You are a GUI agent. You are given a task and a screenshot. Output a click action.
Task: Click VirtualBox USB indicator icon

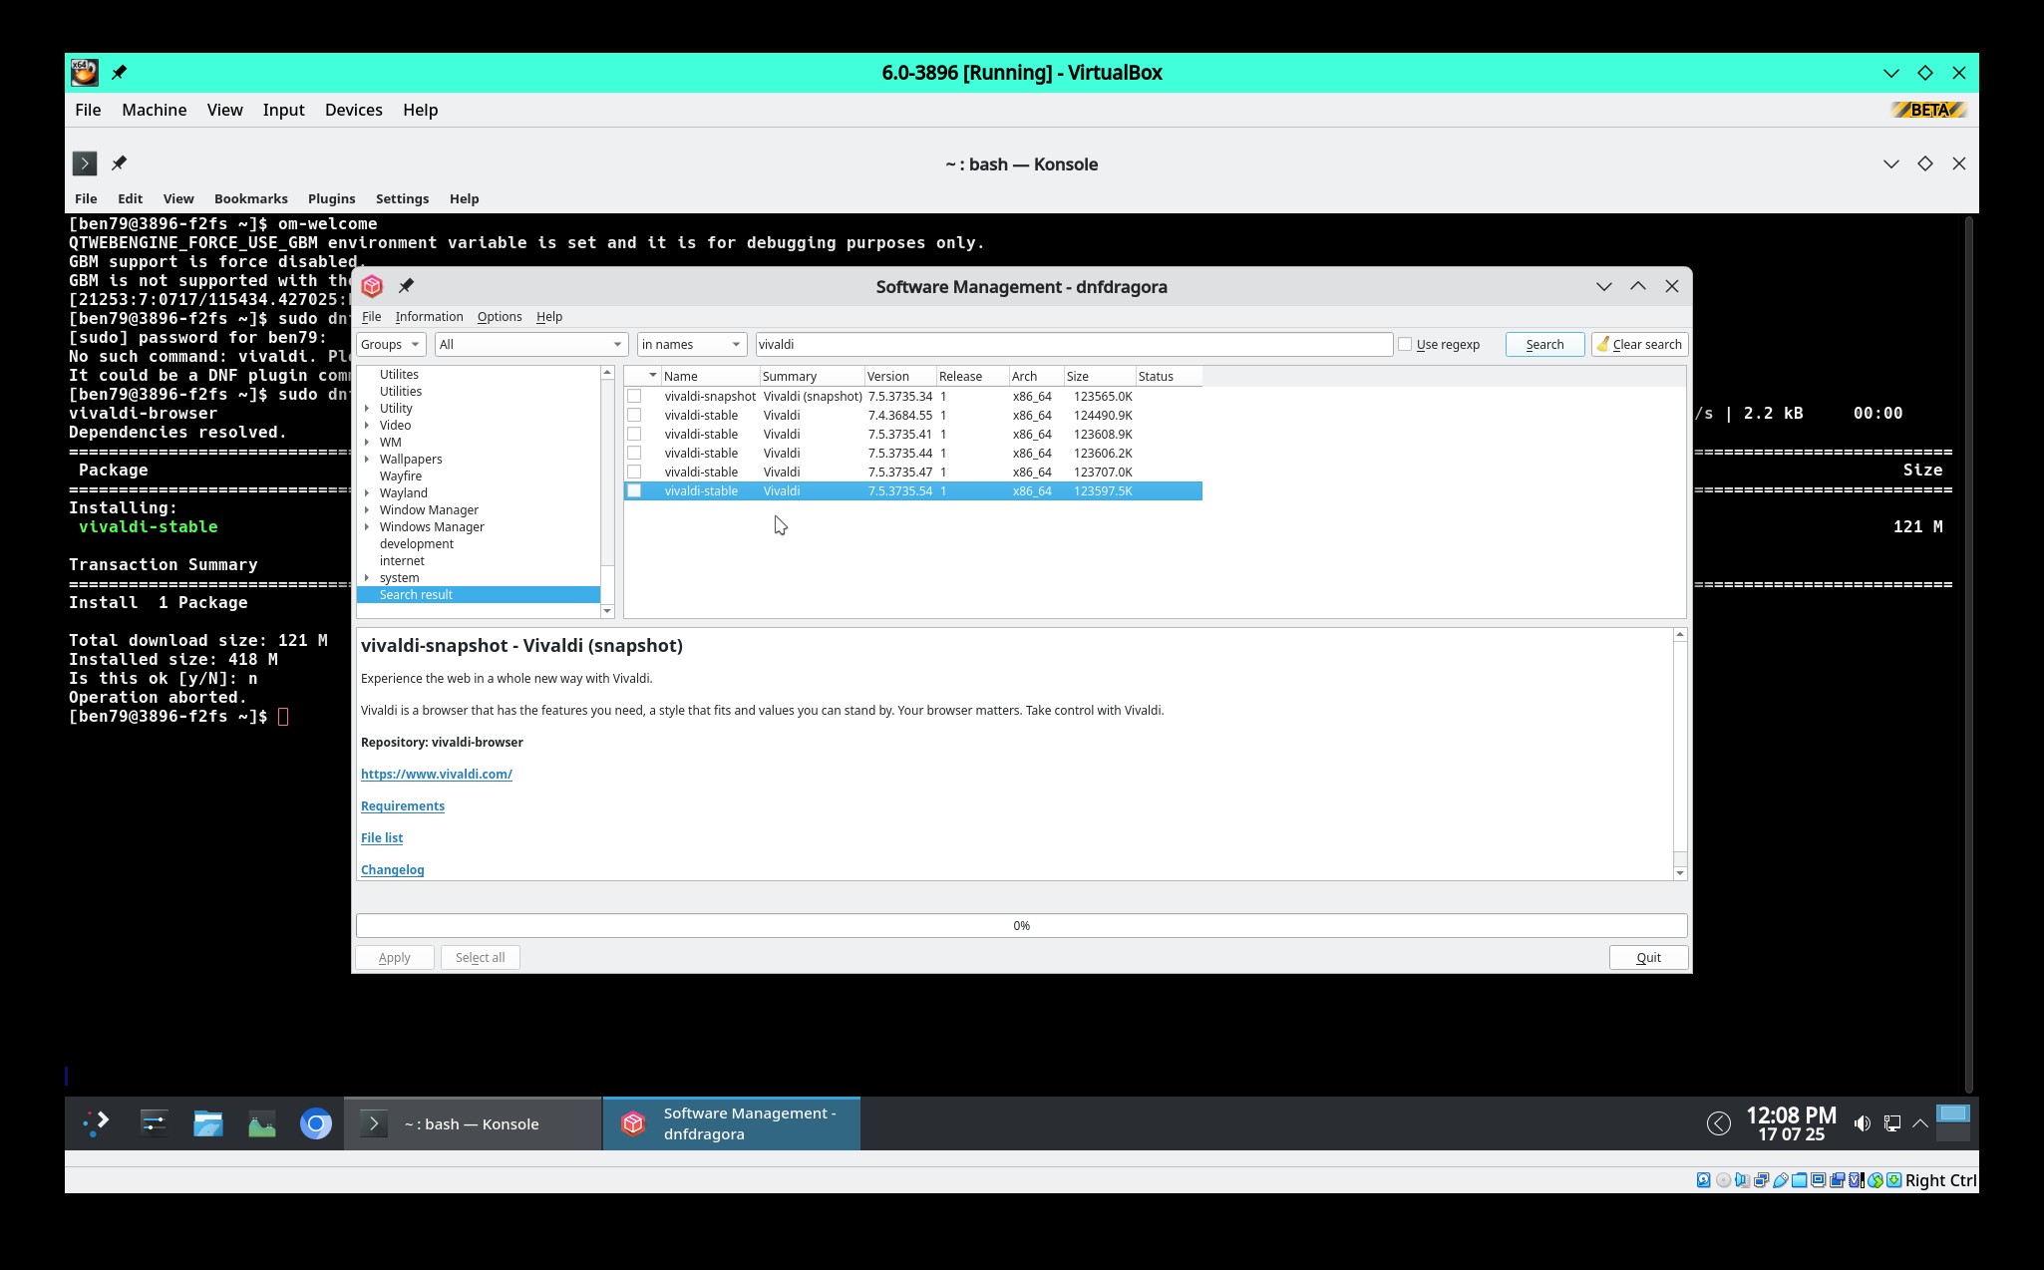1781,1180
